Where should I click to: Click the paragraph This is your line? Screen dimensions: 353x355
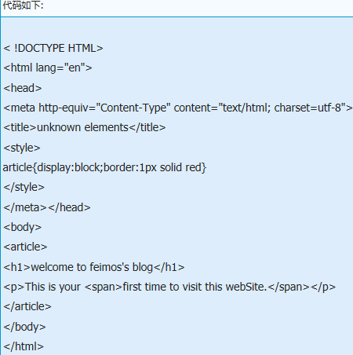pos(169,287)
